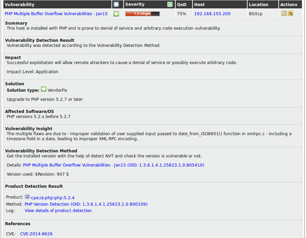Sort by Location column header

point(259,4)
